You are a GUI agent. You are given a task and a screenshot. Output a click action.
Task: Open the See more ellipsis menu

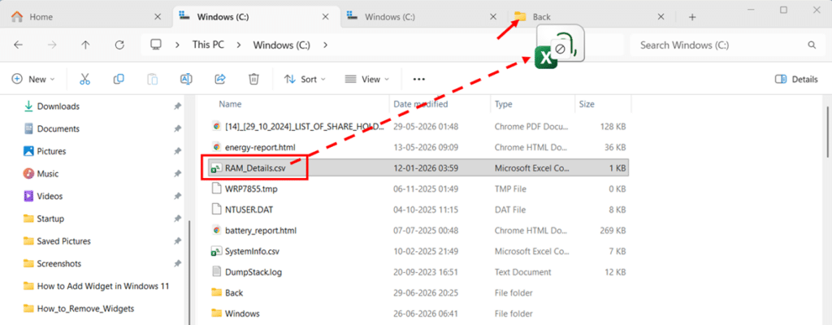pos(419,79)
